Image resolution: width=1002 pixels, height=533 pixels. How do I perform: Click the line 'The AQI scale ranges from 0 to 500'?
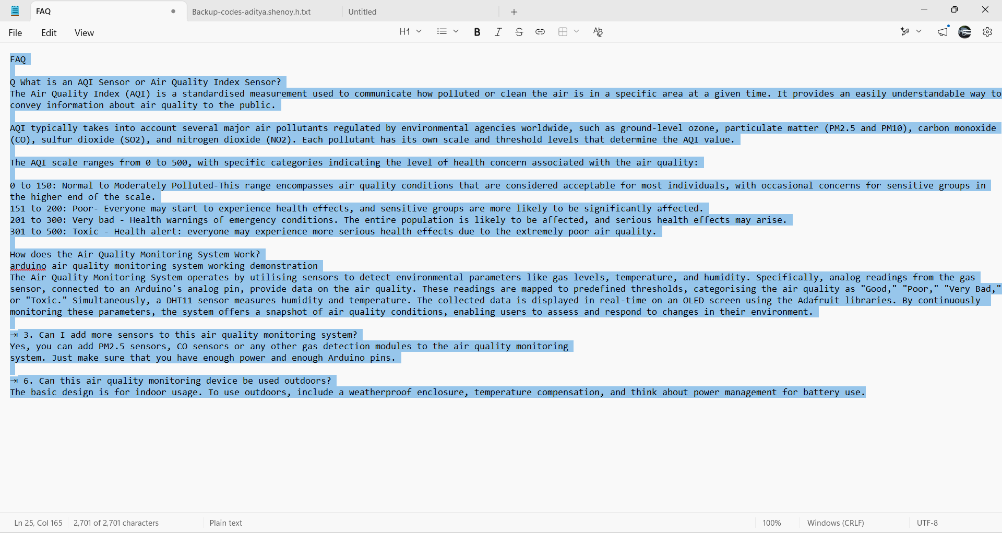pyautogui.click(x=354, y=163)
